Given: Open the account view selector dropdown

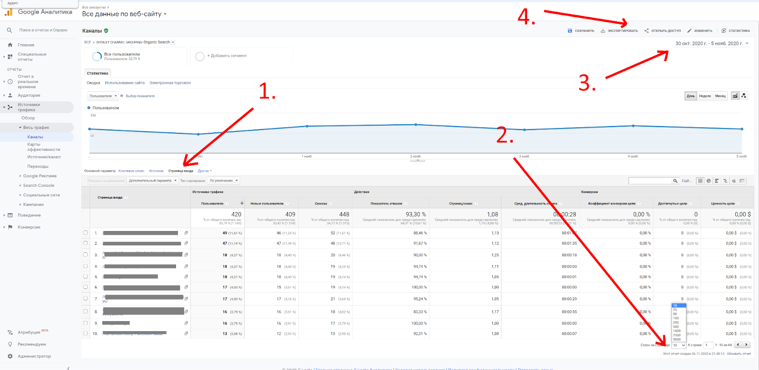Looking at the screenshot, I should click(124, 14).
